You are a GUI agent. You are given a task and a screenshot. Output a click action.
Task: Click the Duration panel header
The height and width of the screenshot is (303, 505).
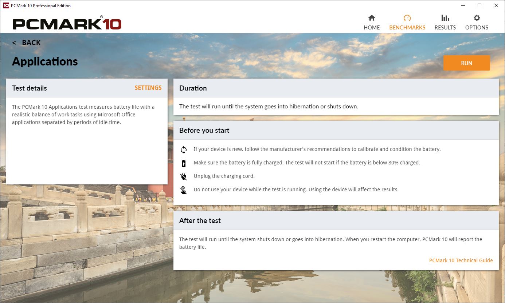tap(336, 88)
